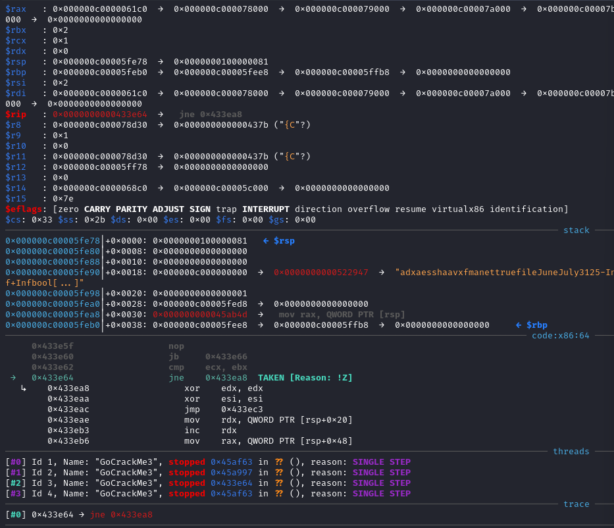This screenshot has height=528, width=614.
Task: Click the $rip register label
Action: pos(16,115)
